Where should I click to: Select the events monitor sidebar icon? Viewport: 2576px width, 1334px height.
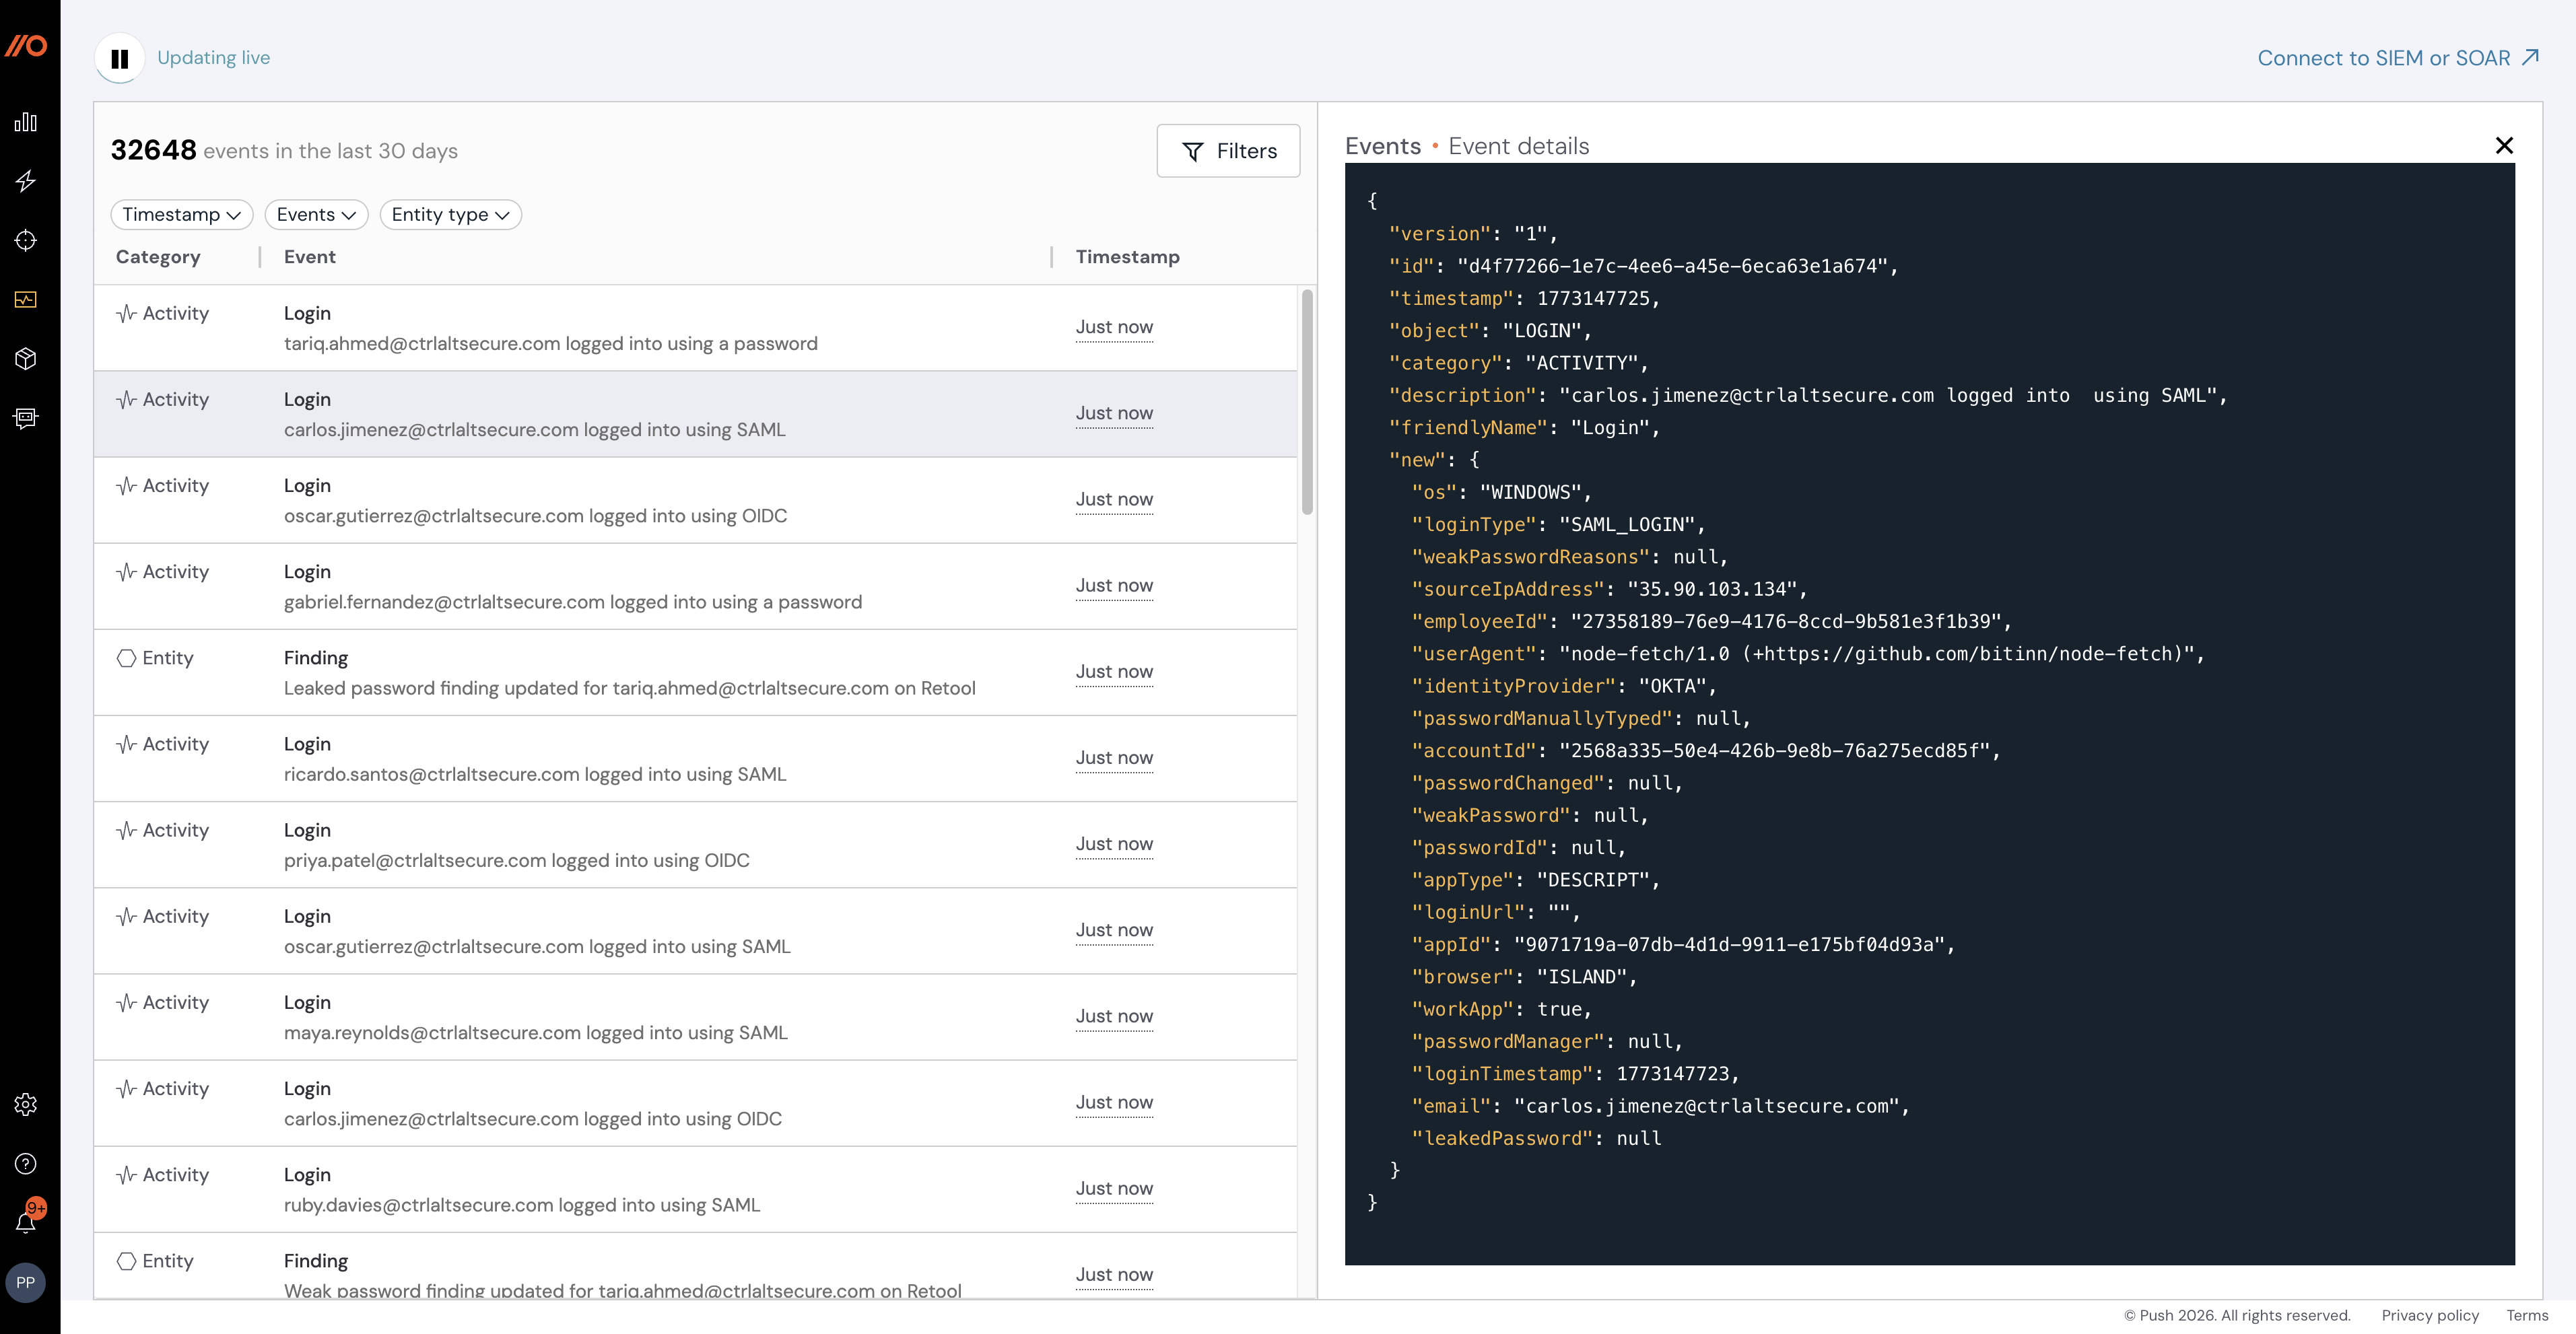tap(26, 299)
